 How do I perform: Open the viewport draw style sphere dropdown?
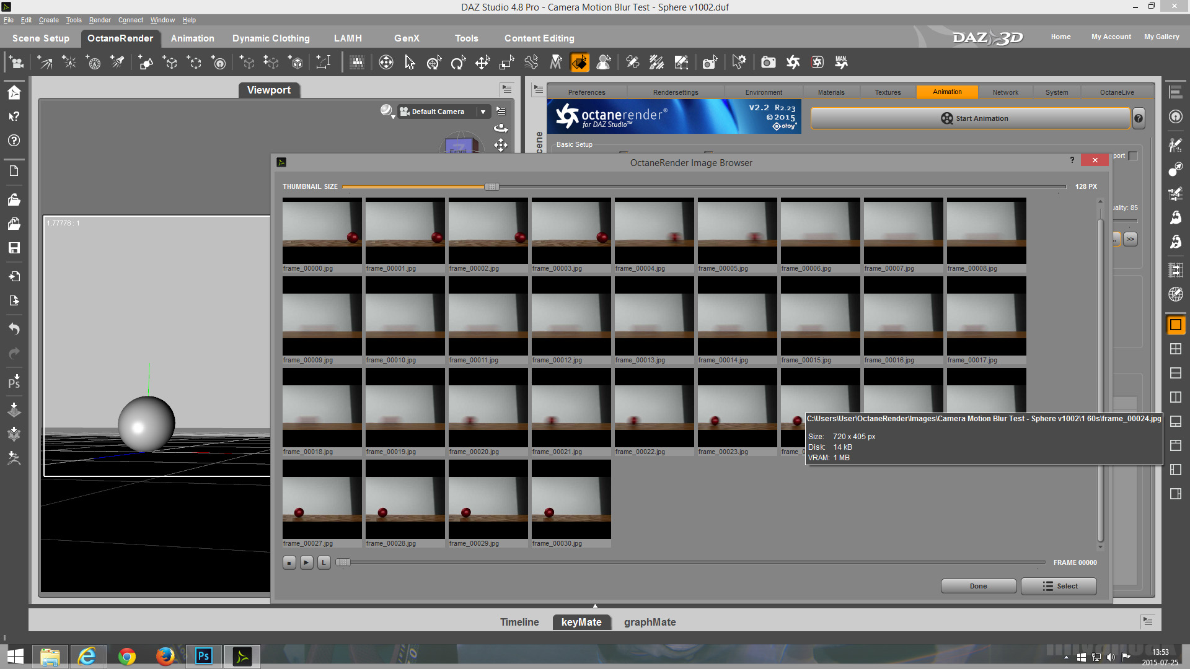tap(387, 111)
